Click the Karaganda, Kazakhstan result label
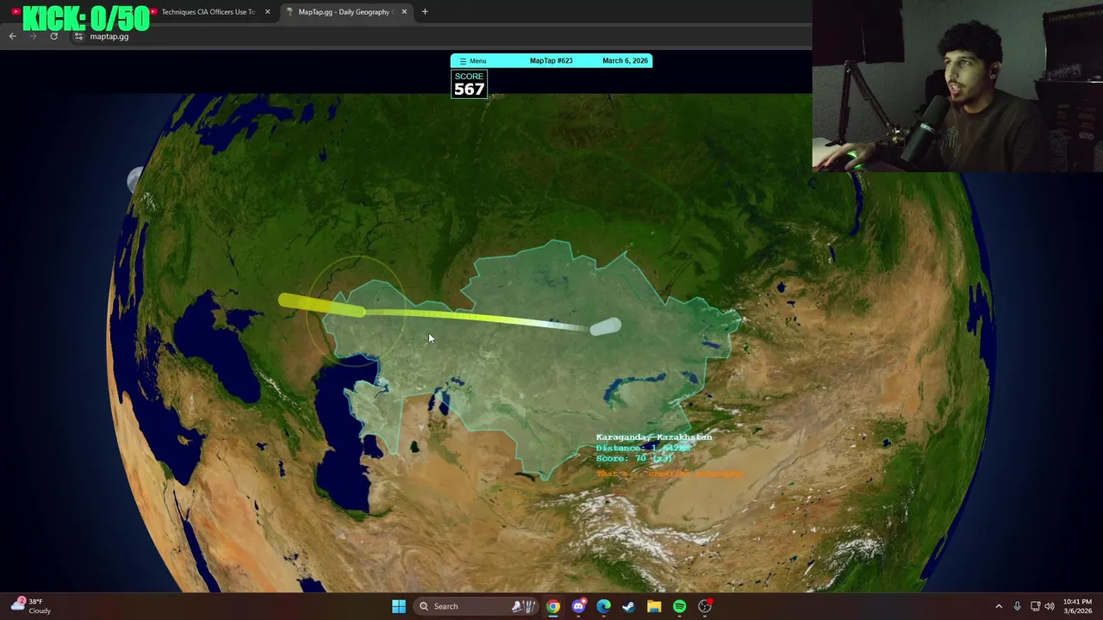The width and height of the screenshot is (1103, 620). pos(654,437)
